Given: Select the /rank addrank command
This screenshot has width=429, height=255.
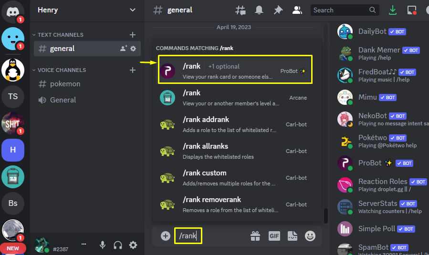Looking at the screenshot, I should coord(235,124).
